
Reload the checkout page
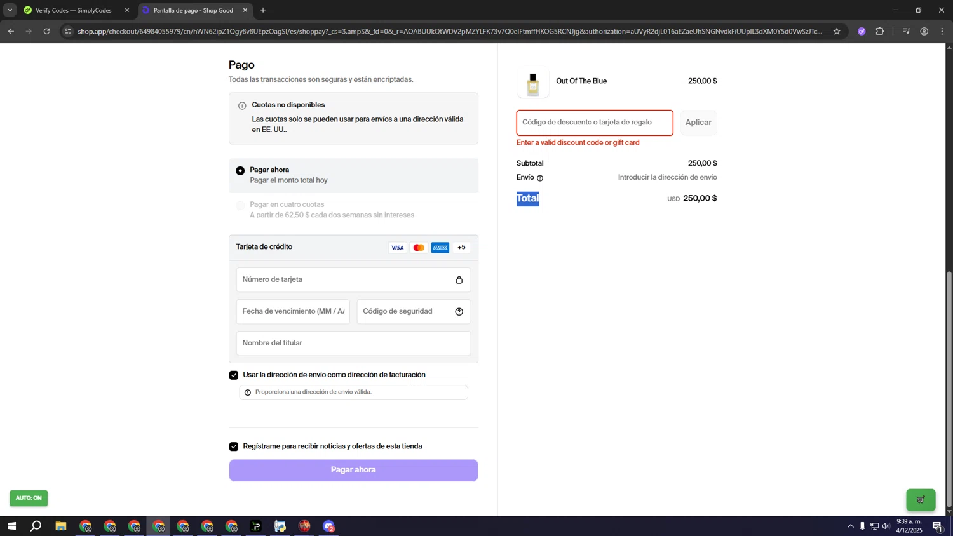coord(46,31)
